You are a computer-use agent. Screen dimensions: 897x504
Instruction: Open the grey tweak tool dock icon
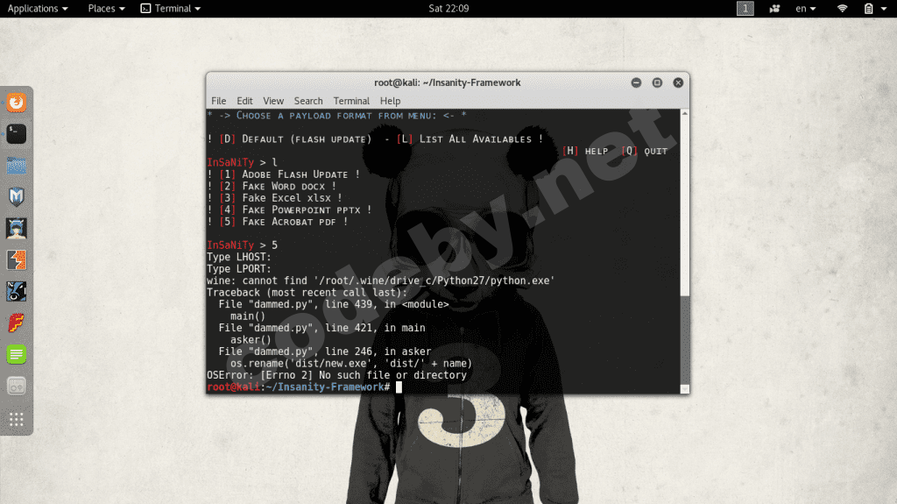pyautogui.click(x=16, y=386)
